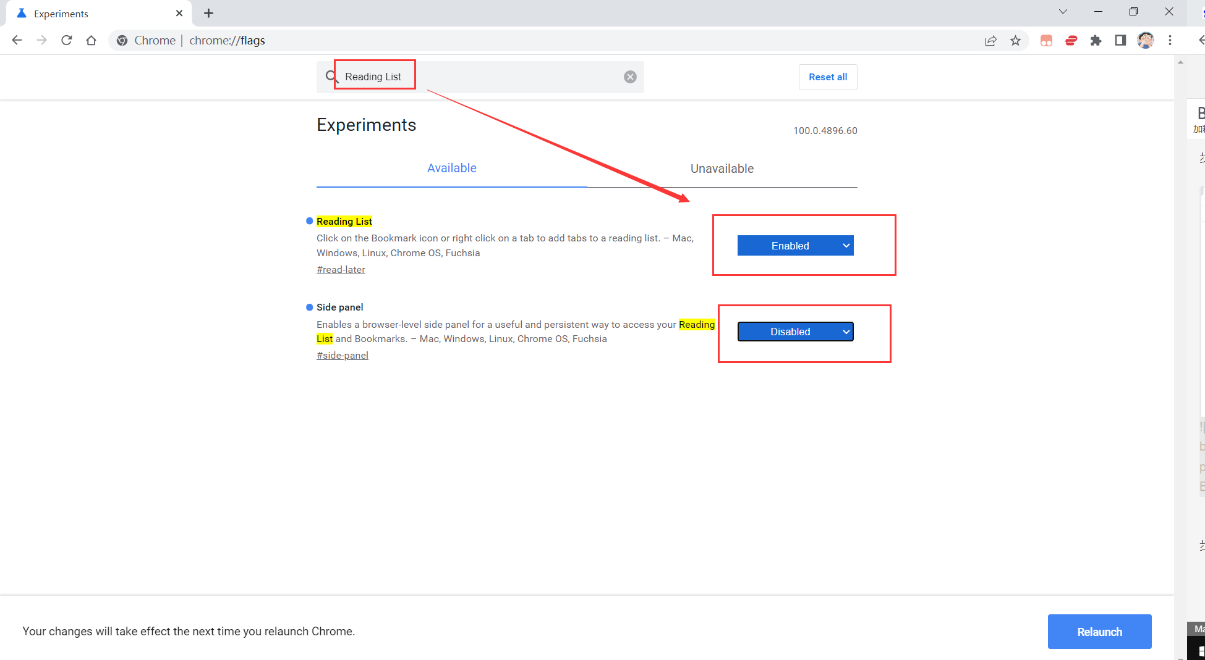Click the version number 100.0.4896.60
Viewport: 1205px width, 660px height.
coord(825,131)
